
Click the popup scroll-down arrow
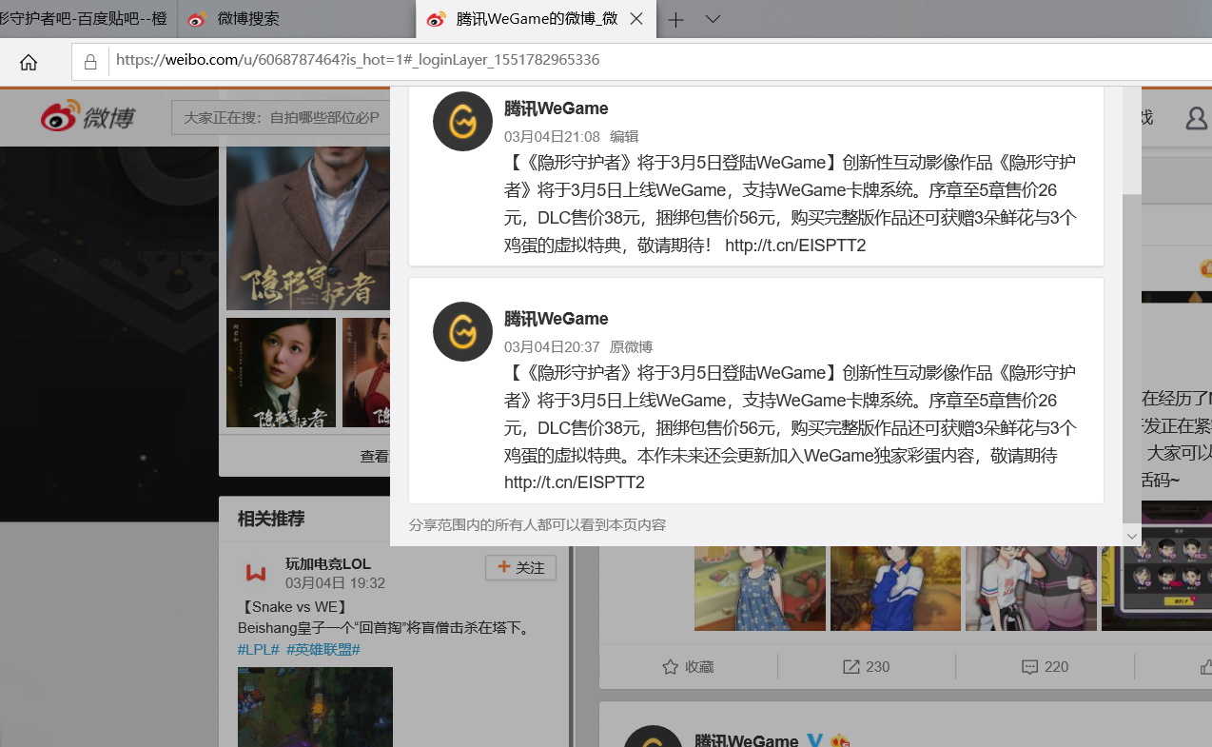click(x=1132, y=536)
